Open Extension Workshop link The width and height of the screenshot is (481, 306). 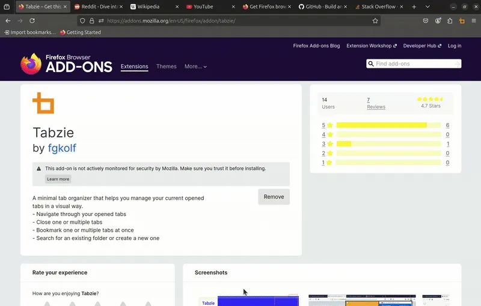point(372,46)
